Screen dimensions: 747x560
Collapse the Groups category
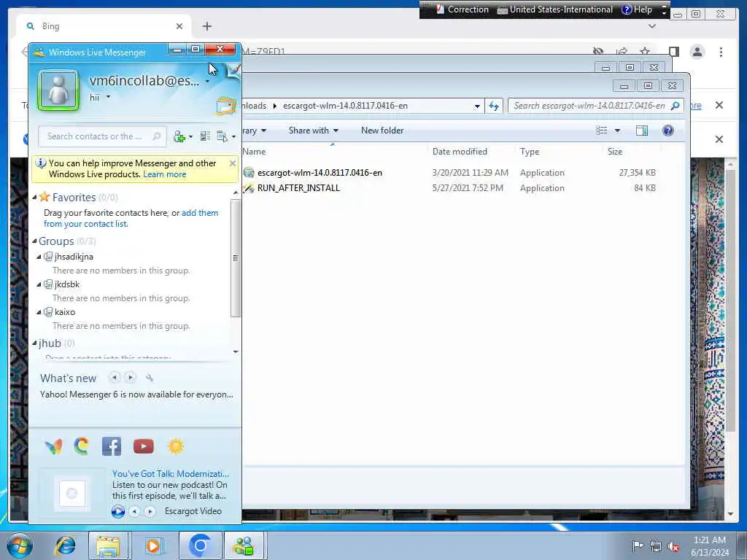click(34, 241)
